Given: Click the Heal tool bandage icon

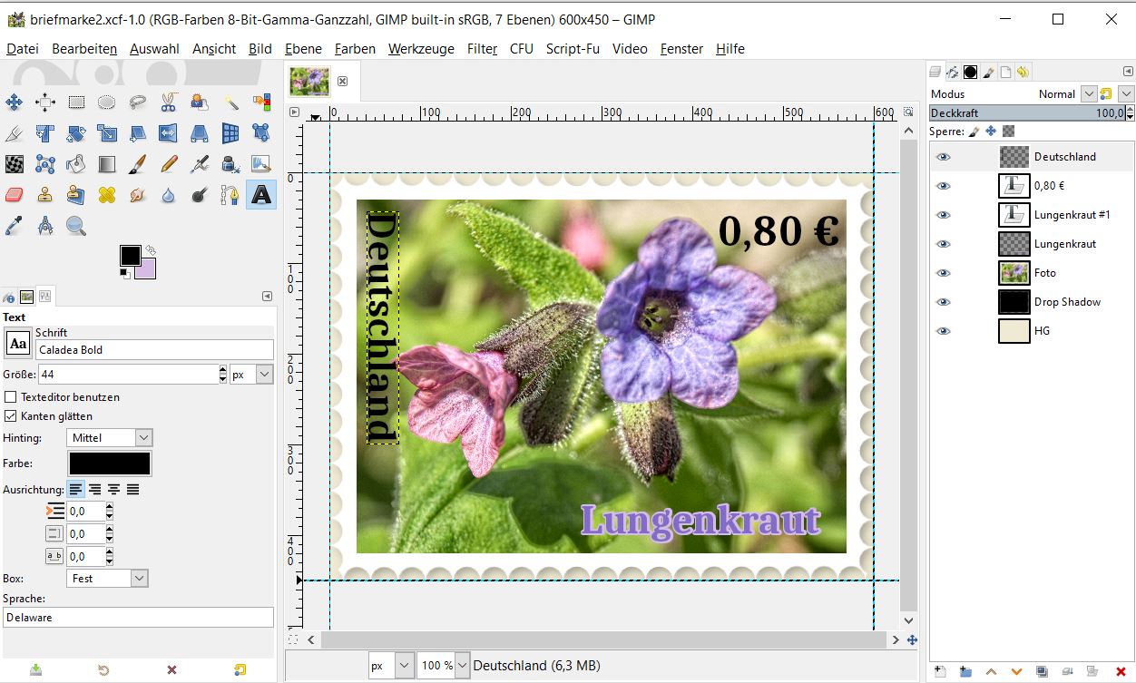Looking at the screenshot, I should coord(107,195).
